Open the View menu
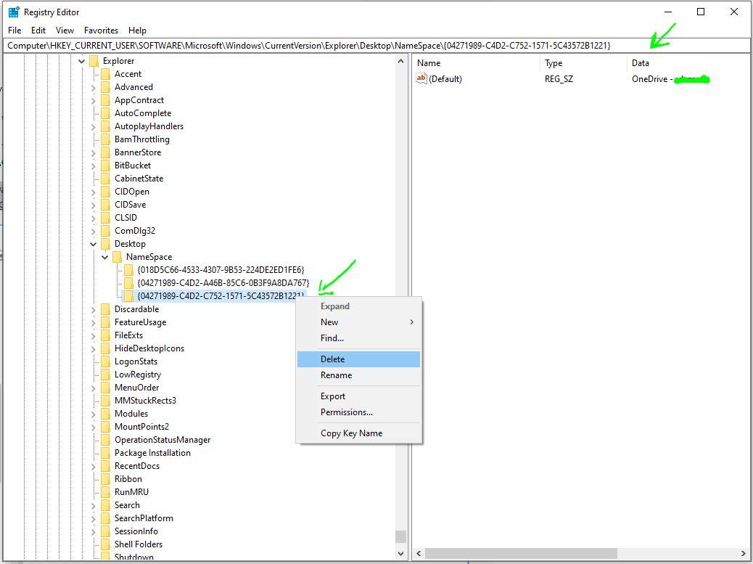Image resolution: width=753 pixels, height=564 pixels. pyautogui.click(x=65, y=30)
